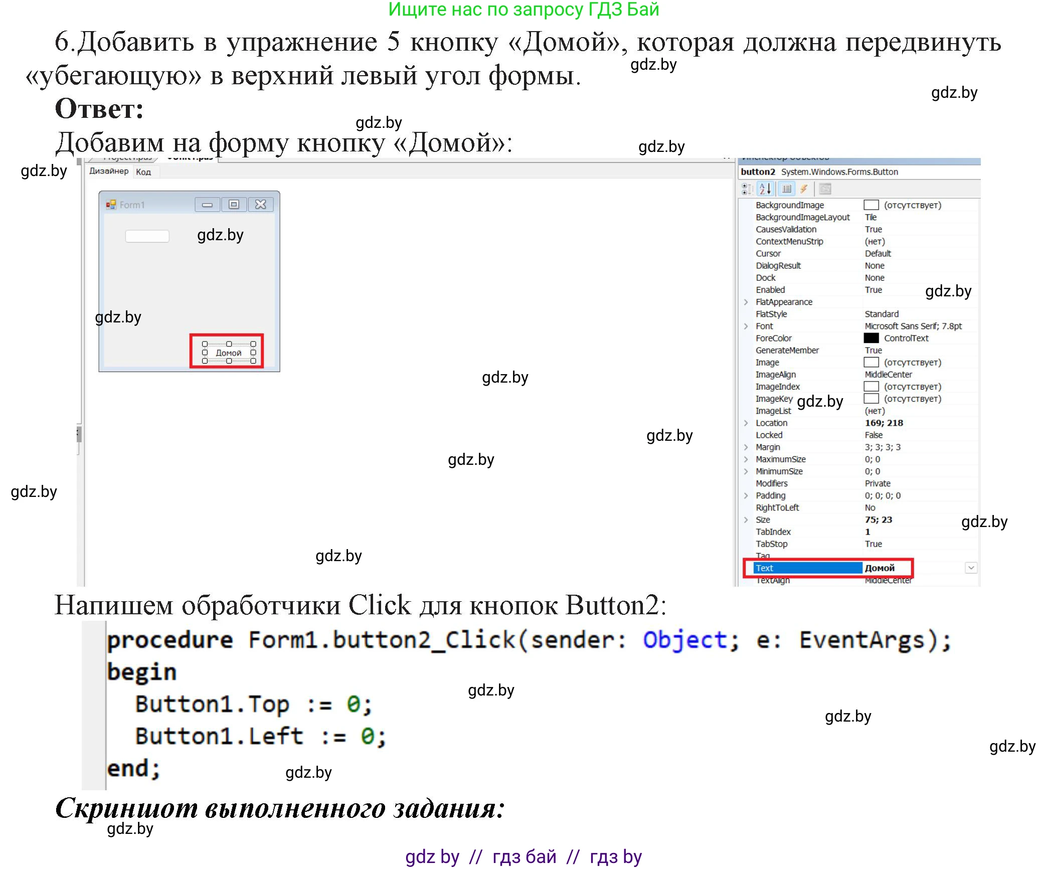The width and height of the screenshot is (1049, 869).
Task: Expand the Font property
Action: pyautogui.click(x=746, y=326)
